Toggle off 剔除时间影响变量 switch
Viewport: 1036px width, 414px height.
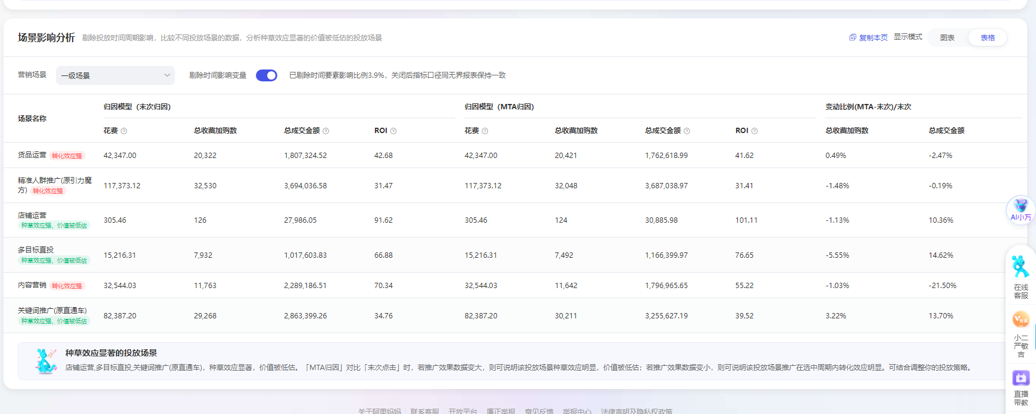(267, 75)
